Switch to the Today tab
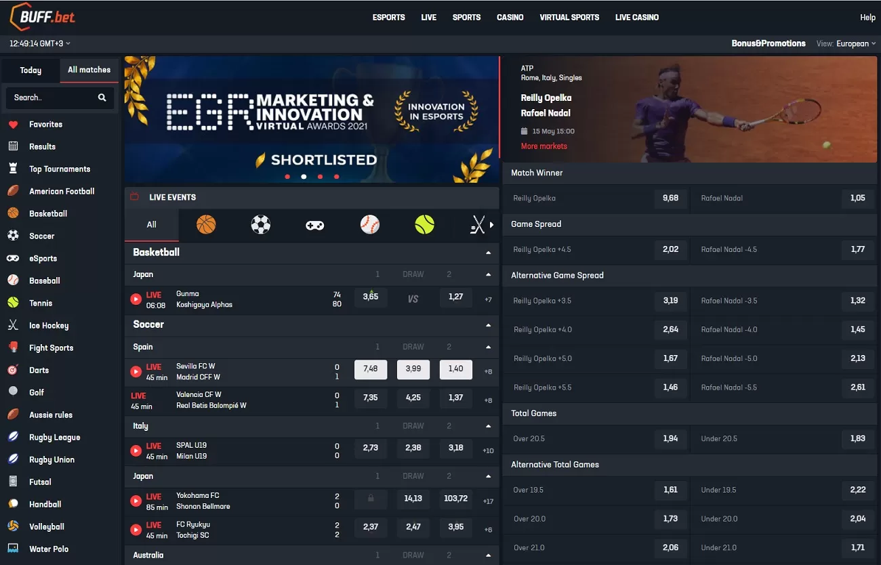This screenshot has width=881, height=565. pyautogui.click(x=30, y=70)
